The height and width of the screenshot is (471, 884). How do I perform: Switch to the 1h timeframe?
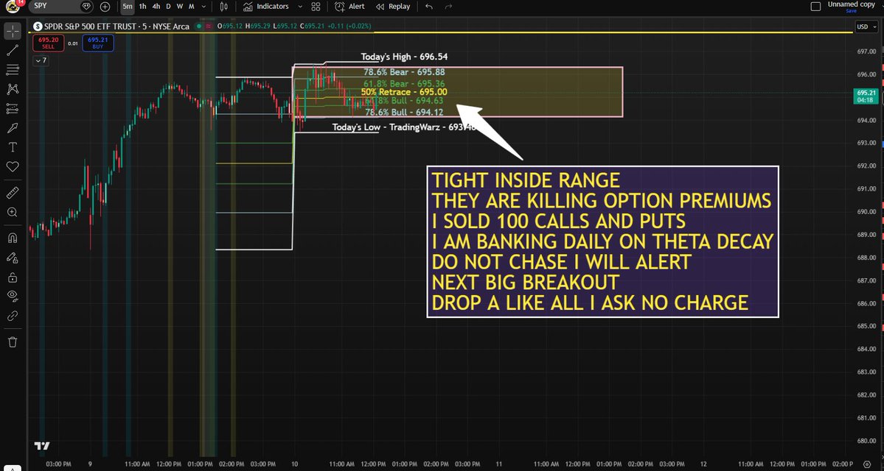coord(142,7)
